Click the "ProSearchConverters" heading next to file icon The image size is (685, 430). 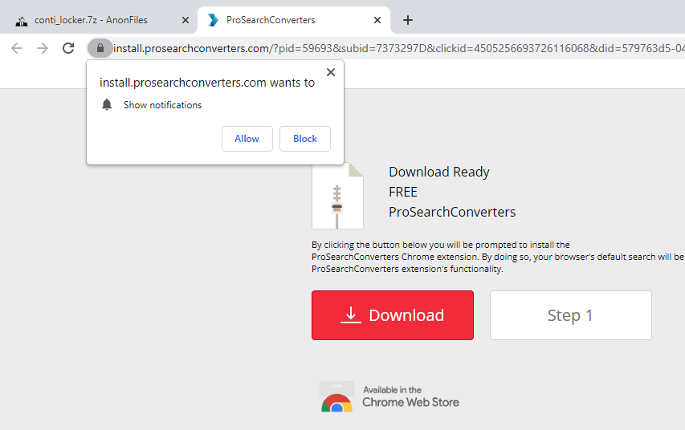coord(452,212)
